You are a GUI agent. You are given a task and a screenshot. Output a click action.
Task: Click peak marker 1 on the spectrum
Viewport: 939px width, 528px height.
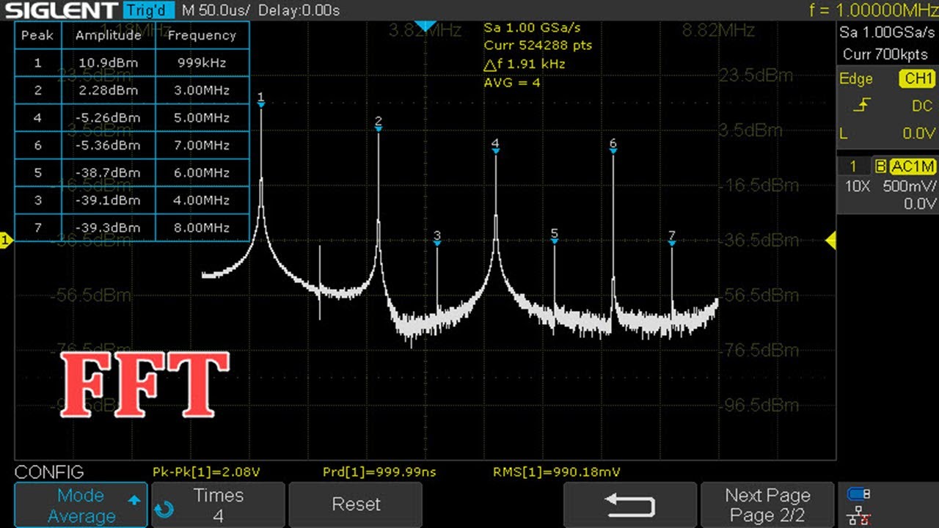click(261, 101)
